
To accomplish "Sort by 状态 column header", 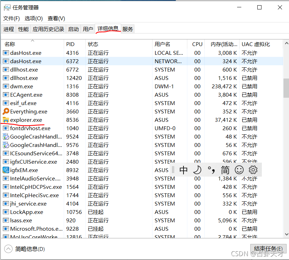I will point(119,44).
